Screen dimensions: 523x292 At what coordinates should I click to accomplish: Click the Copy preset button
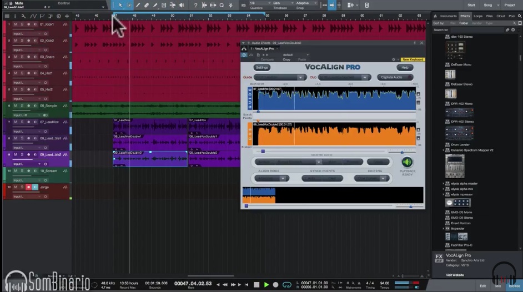[286, 59]
